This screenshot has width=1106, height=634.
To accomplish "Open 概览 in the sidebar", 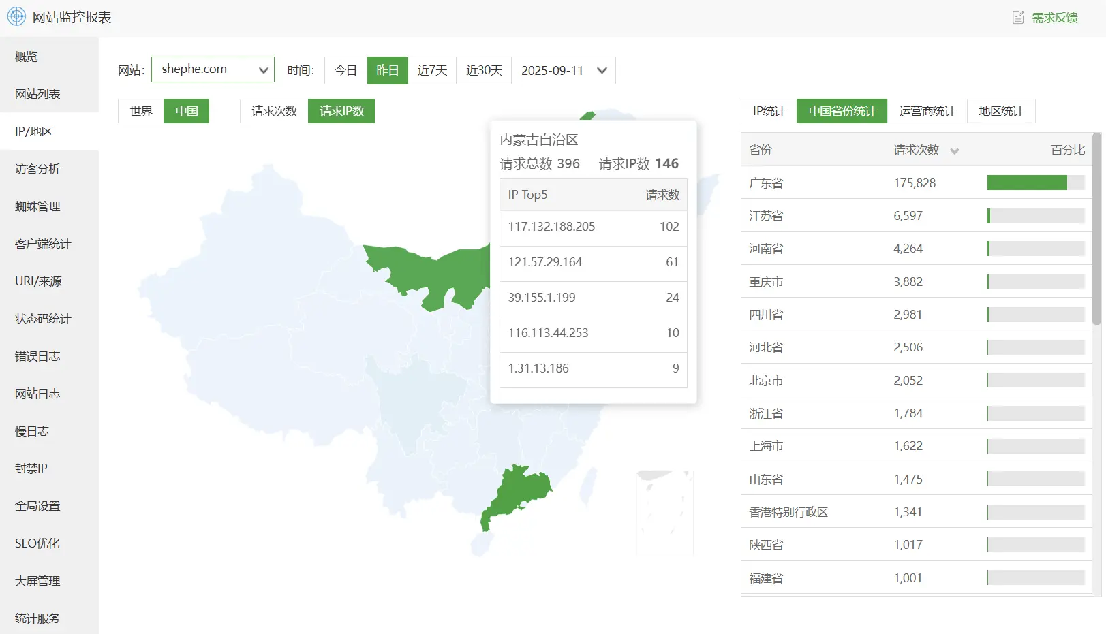I will [x=26, y=57].
